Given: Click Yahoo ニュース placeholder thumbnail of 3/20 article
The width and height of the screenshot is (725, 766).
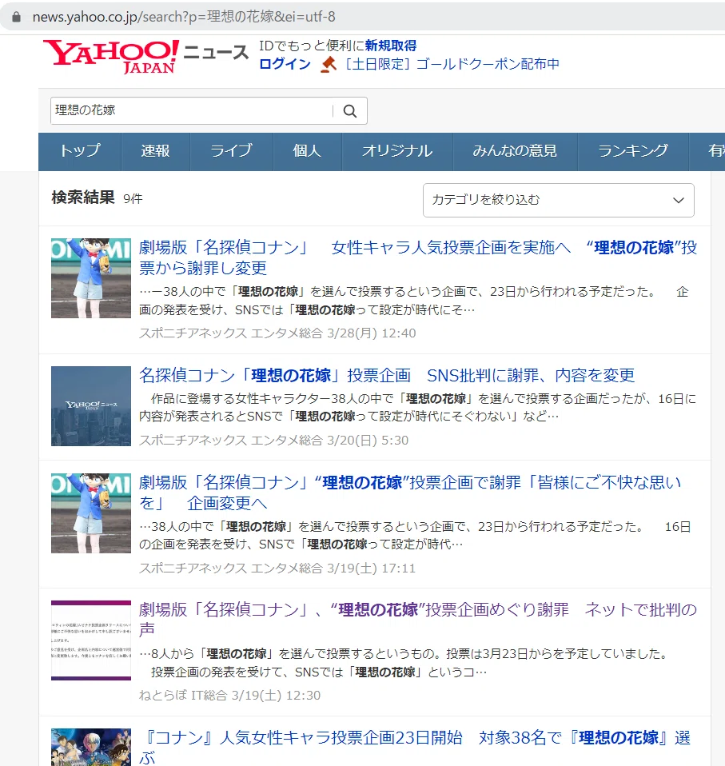Looking at the screenshot, I should tap(91, 406).
